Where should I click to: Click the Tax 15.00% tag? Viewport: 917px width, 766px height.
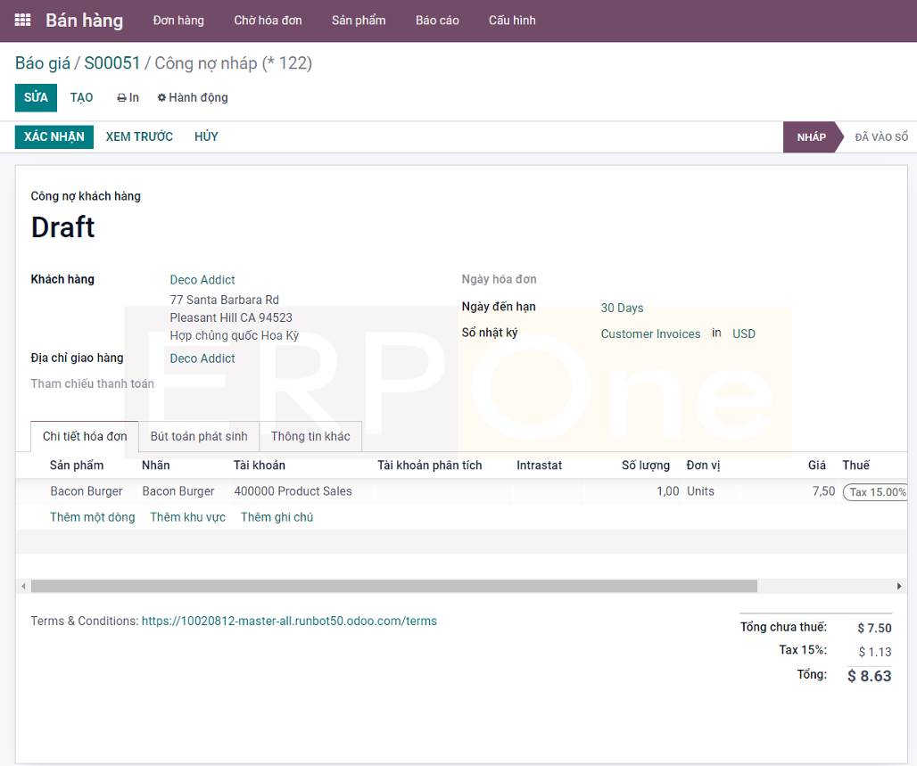coord(875,492)
